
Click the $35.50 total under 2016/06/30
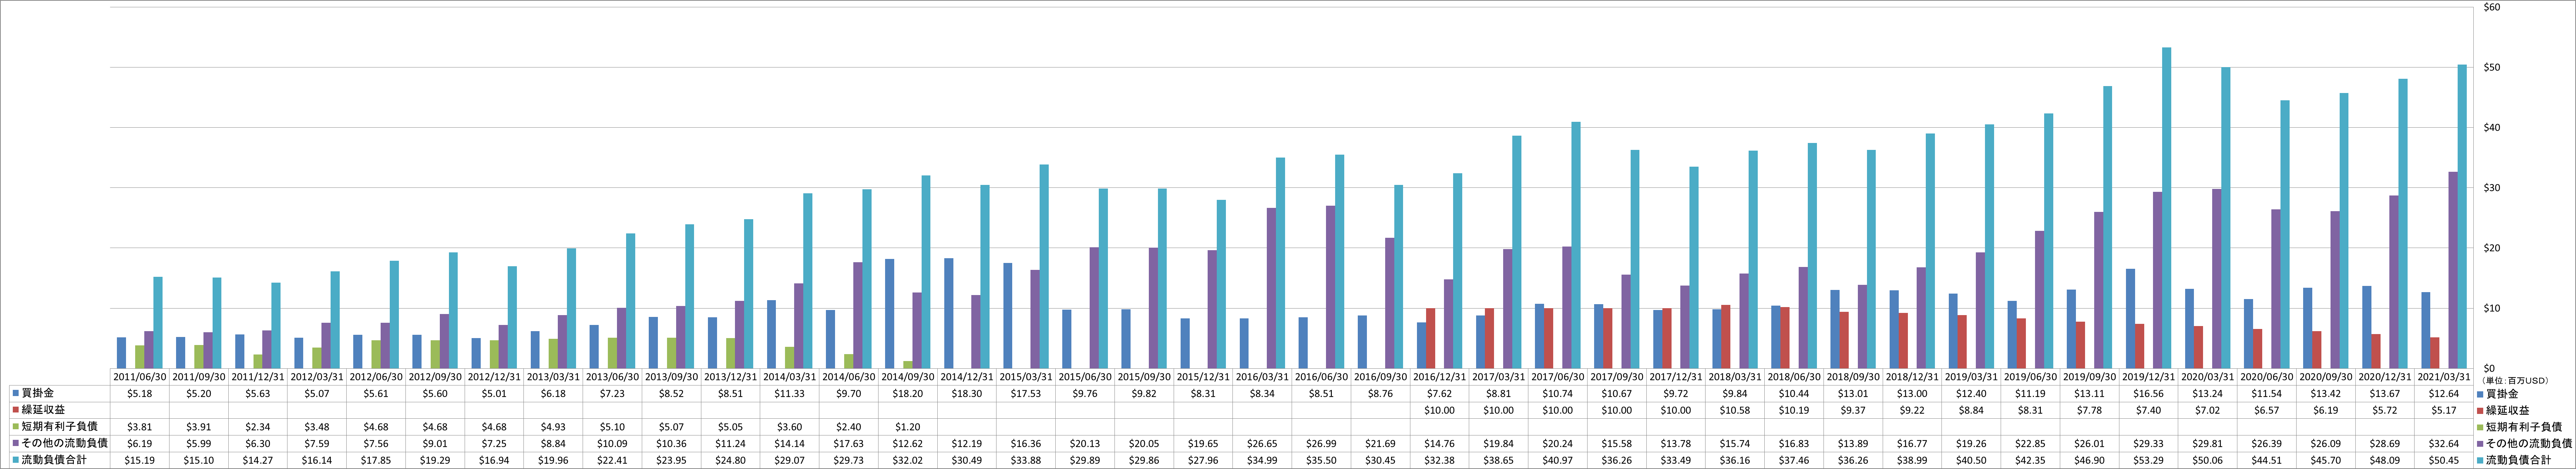[x=1321, y=460]
